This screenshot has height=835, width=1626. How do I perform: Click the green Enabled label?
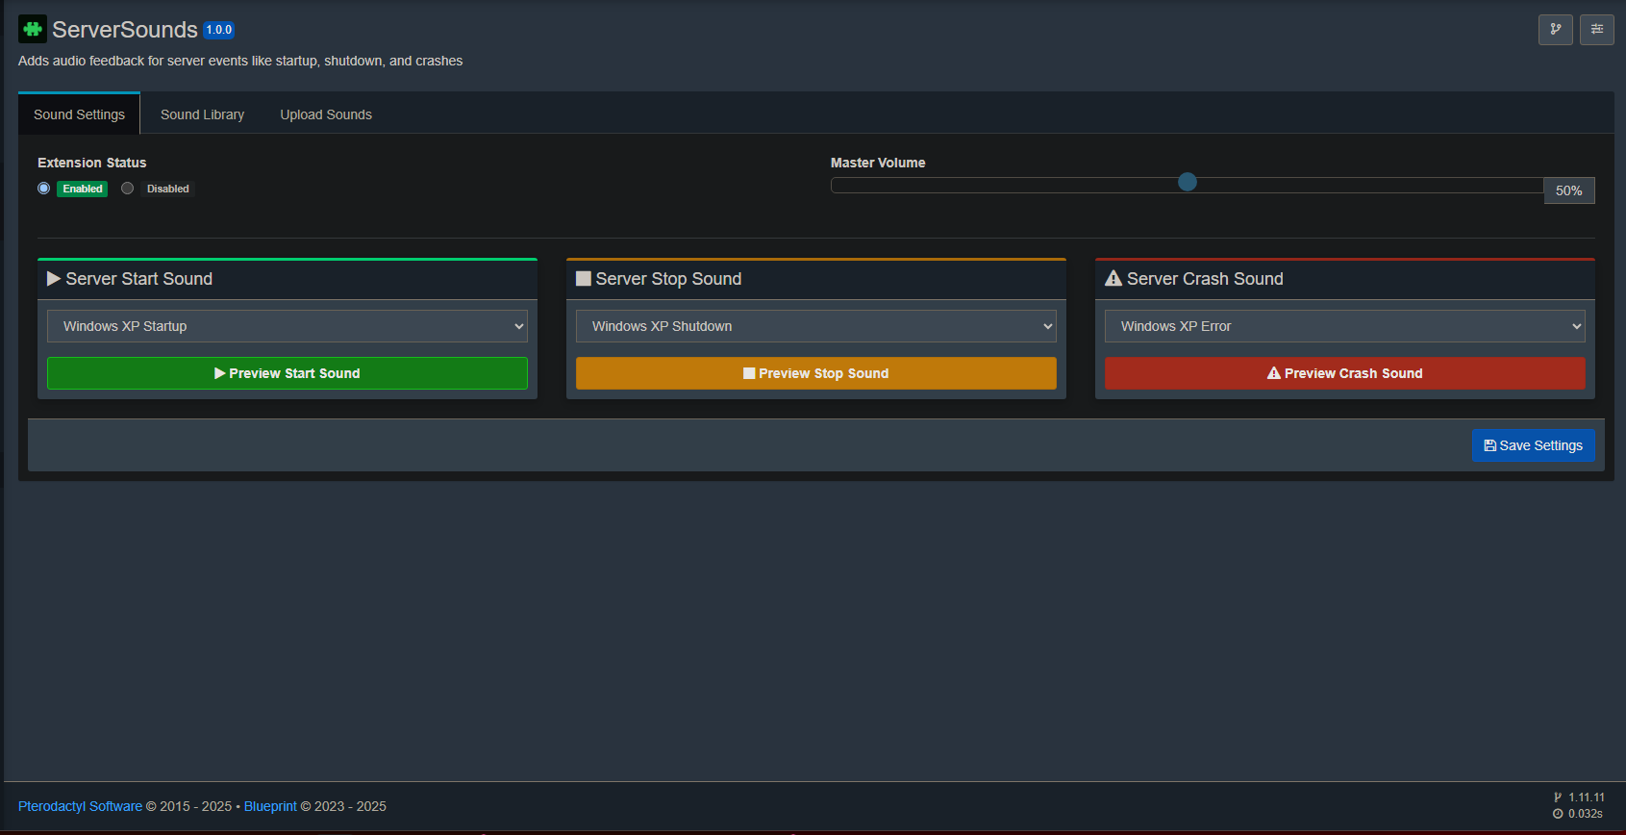(x=83, y=189)
